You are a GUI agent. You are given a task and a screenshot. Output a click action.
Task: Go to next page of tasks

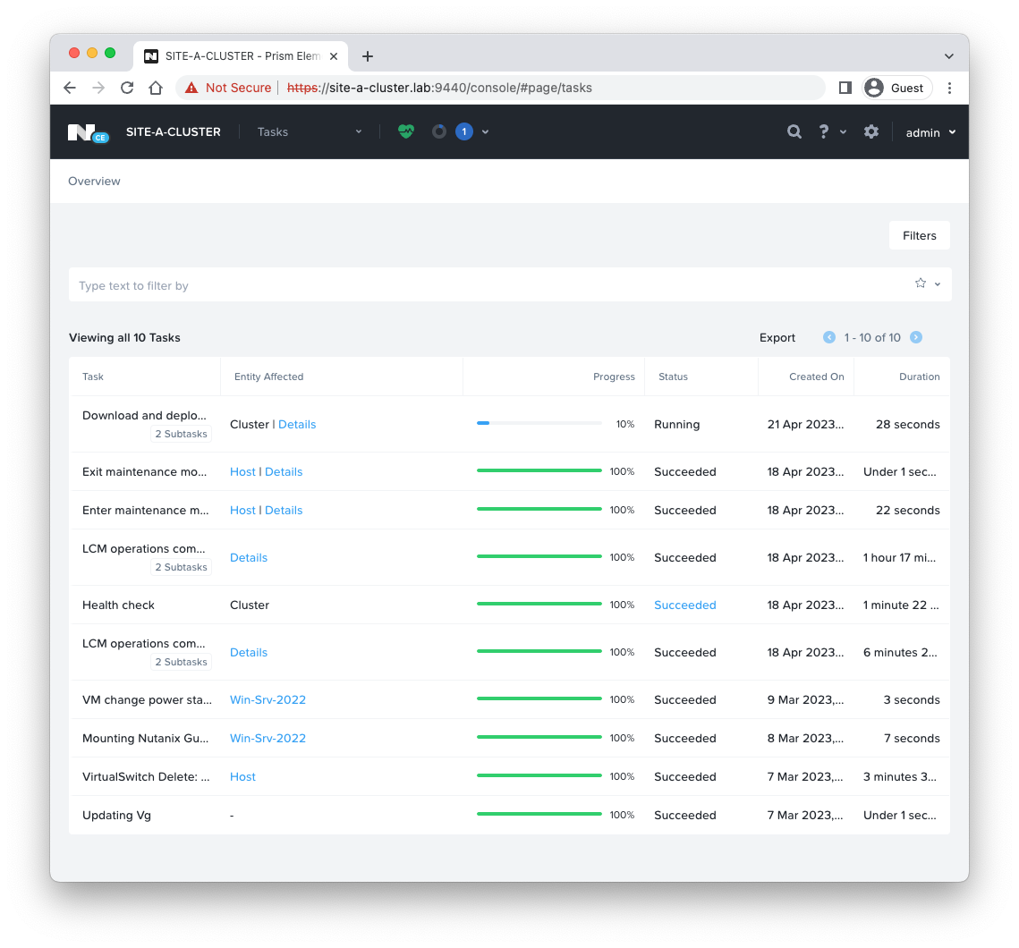click(x=916, y=337)
